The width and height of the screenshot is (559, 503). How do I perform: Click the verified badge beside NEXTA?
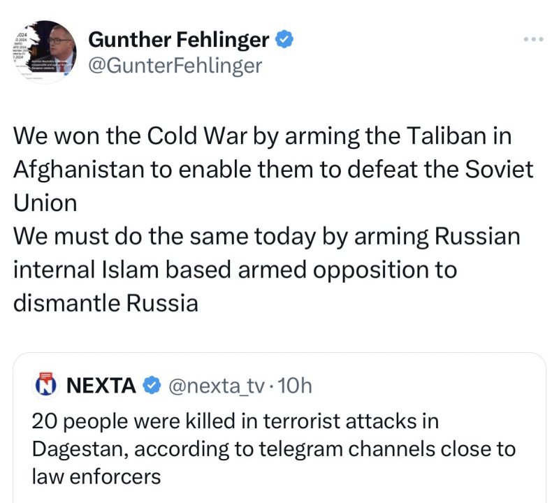pos(150,384)
